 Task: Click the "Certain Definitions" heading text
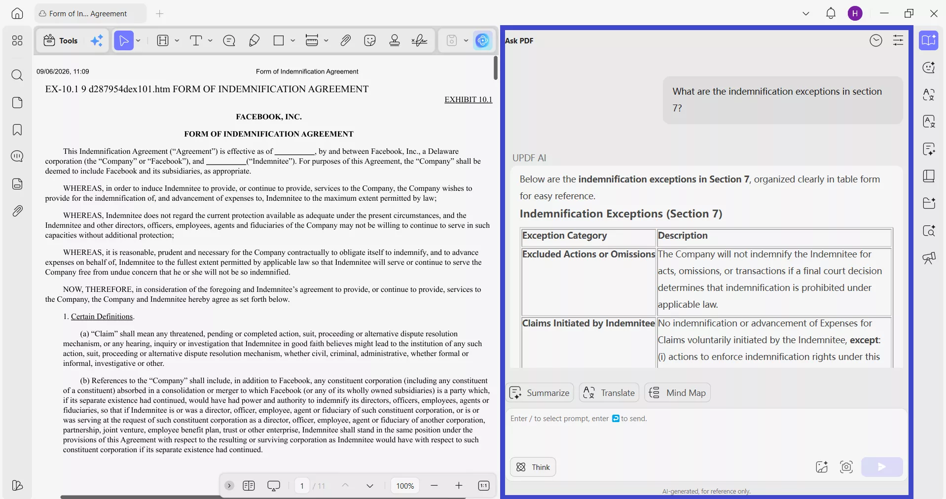click(102, 317)
